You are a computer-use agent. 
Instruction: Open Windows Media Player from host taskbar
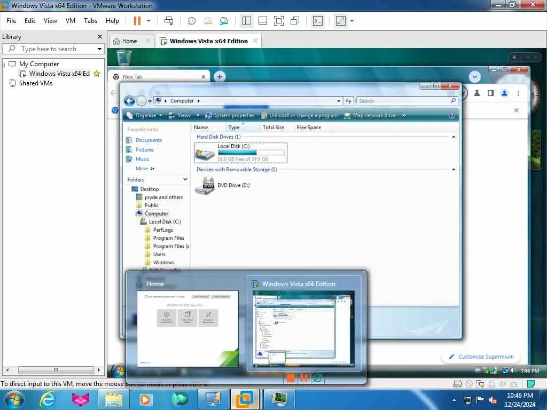coord(145,399)
